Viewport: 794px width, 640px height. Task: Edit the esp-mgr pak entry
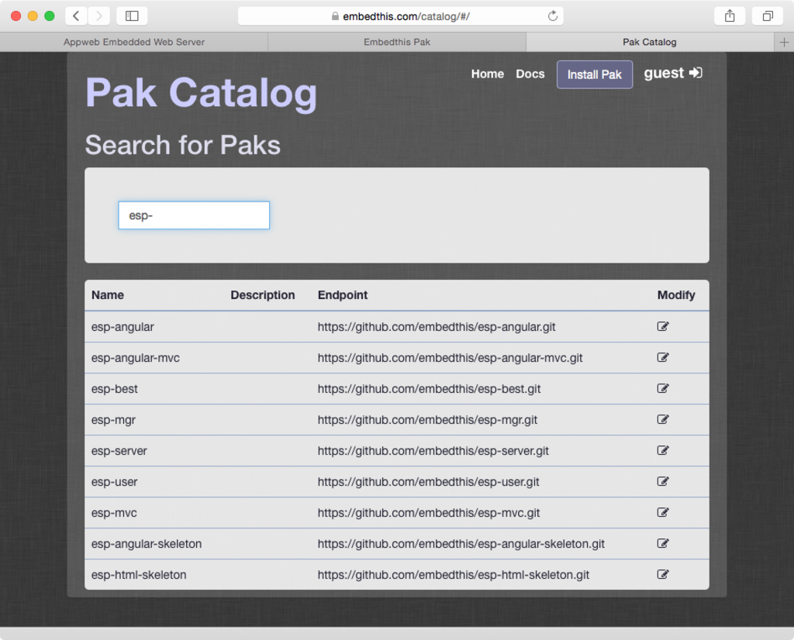point(663,419)
